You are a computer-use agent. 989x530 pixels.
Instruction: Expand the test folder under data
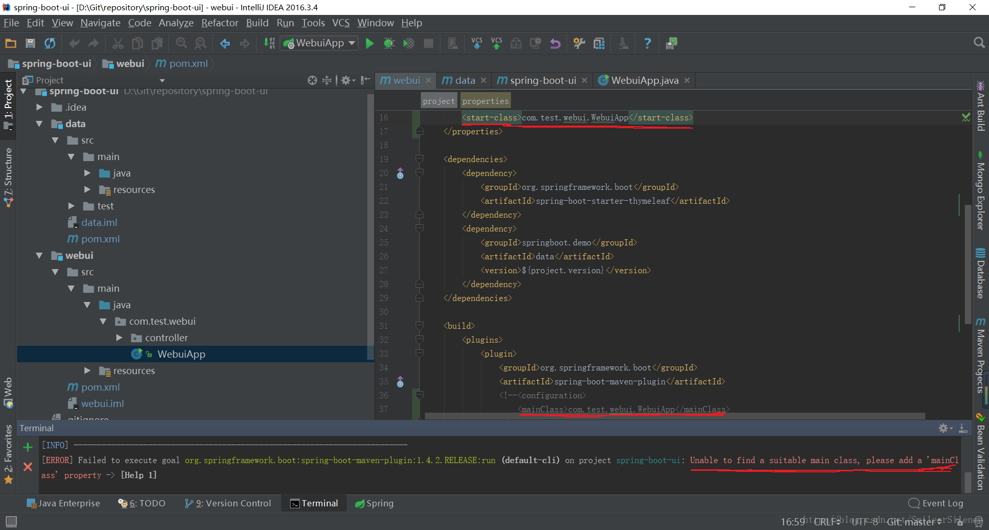[x=71, y=206]
